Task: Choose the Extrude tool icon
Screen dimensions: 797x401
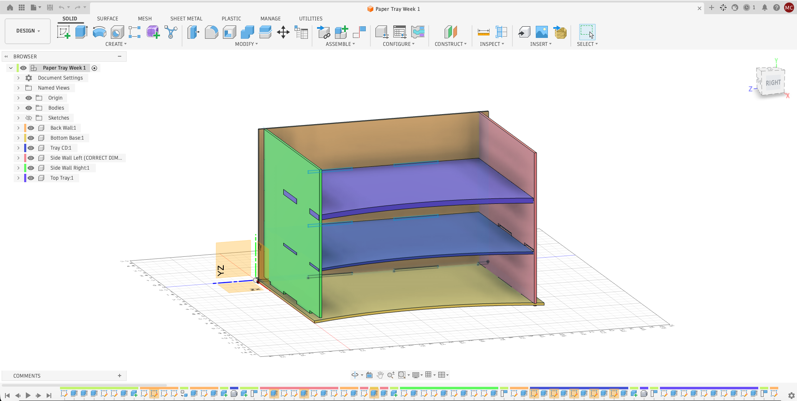Action: point(81,32)
